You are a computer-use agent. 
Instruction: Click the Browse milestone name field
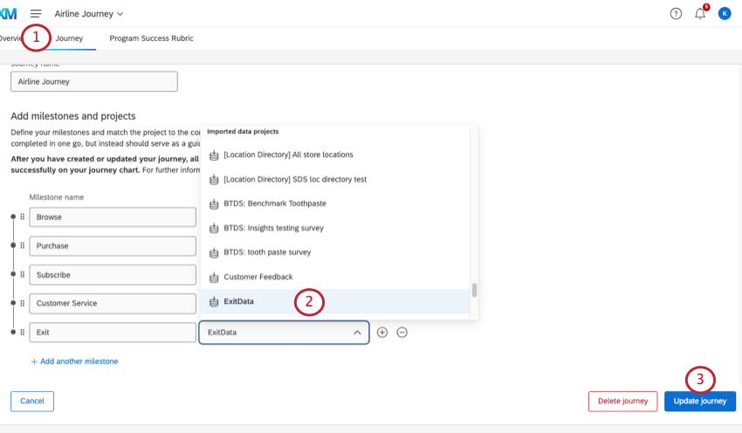[113, 216]
